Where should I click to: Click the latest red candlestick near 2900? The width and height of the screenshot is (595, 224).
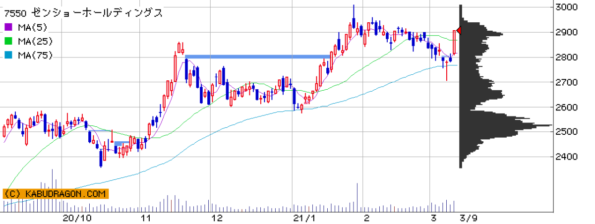454,42
